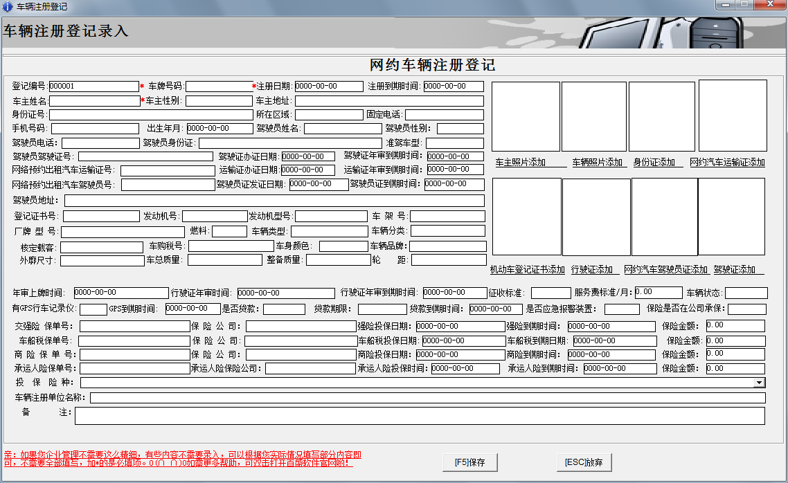Click the [F5]保存 button
The height and width of the screenshot is (483, 788).
470,462
